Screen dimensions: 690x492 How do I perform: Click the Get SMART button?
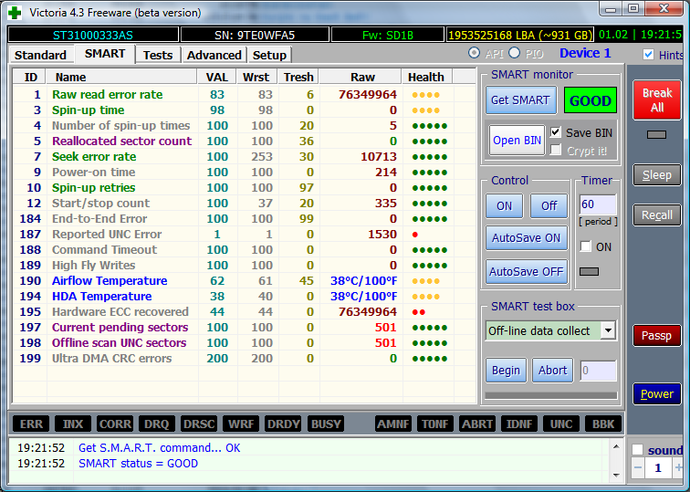click(520, 99)
